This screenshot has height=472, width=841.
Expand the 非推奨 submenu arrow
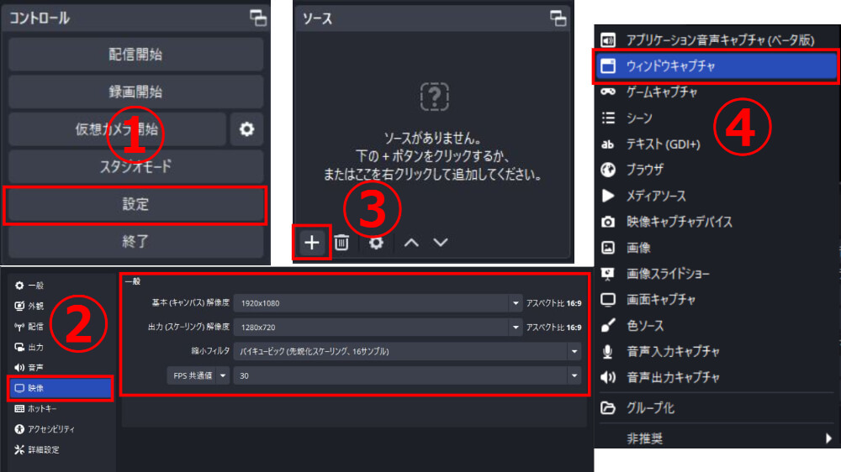coord(828,438)
